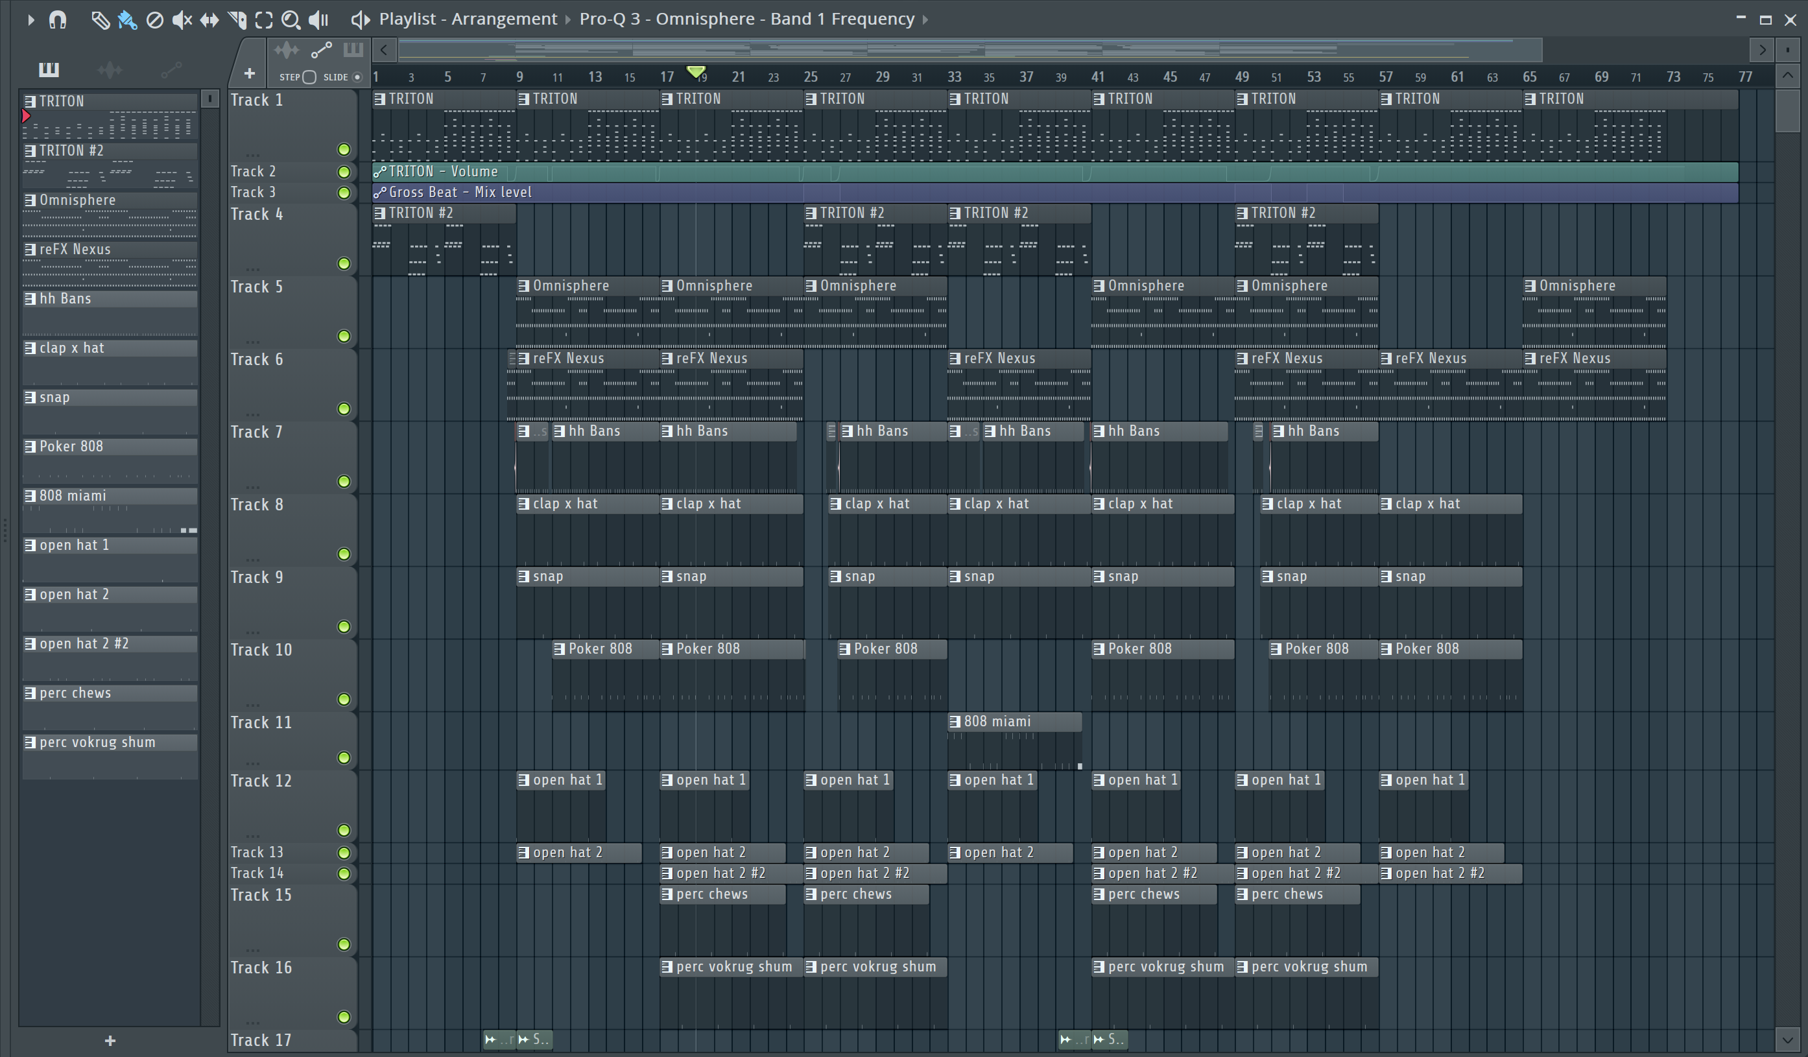This screenshot has height=1057, width=1808.
Task: Click the Track 4 header label
Action: 256,215
